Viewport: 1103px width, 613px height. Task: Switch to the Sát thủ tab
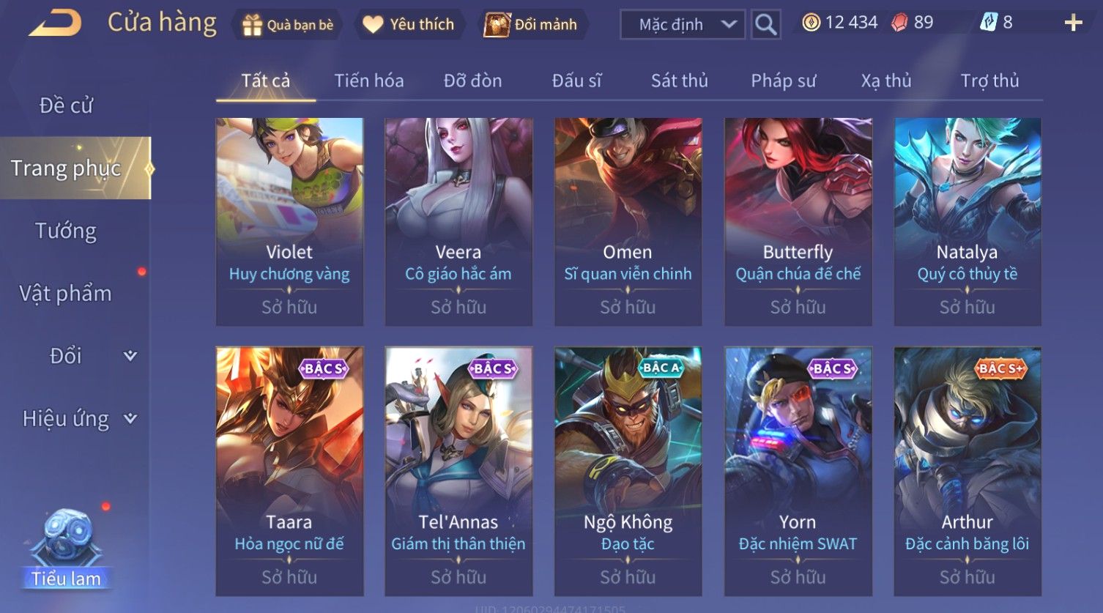(679, 81)
